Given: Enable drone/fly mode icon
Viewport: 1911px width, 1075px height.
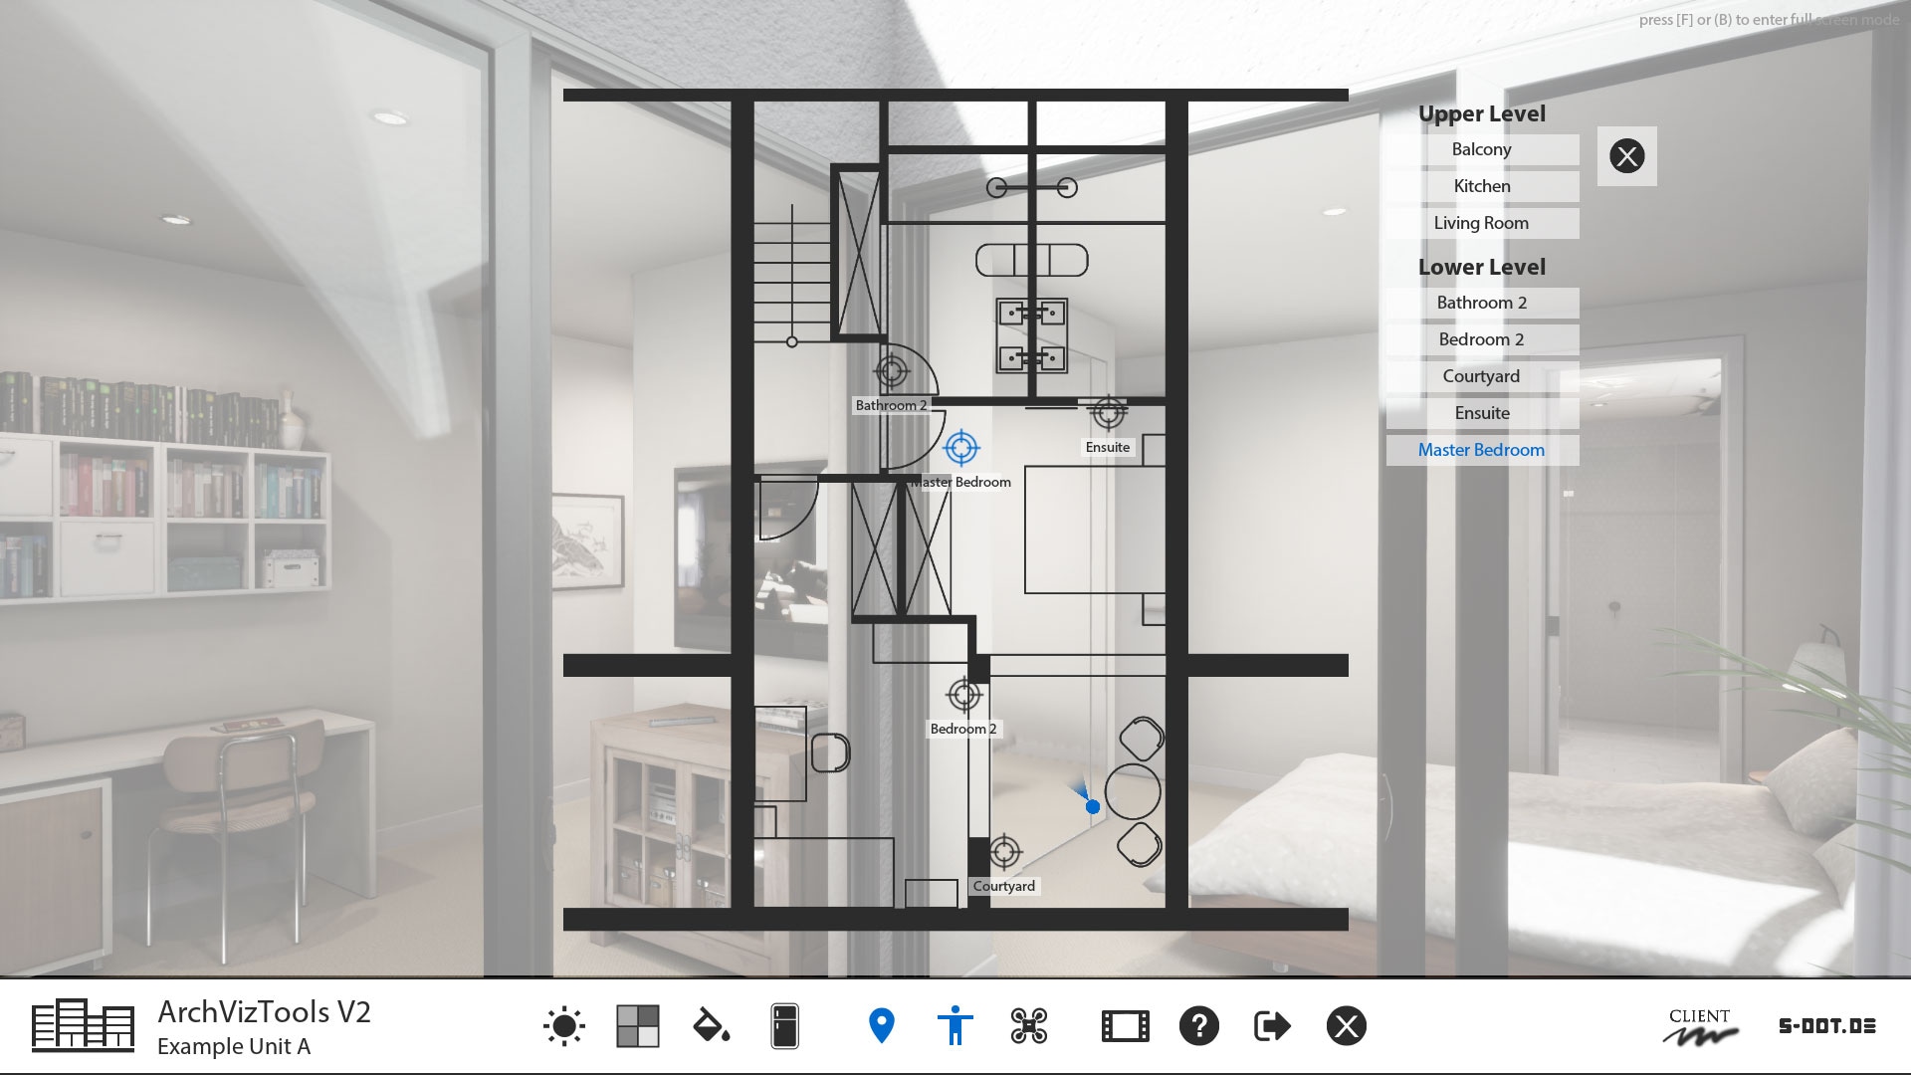Looking at the screenshot, I should [1028, 1025].
